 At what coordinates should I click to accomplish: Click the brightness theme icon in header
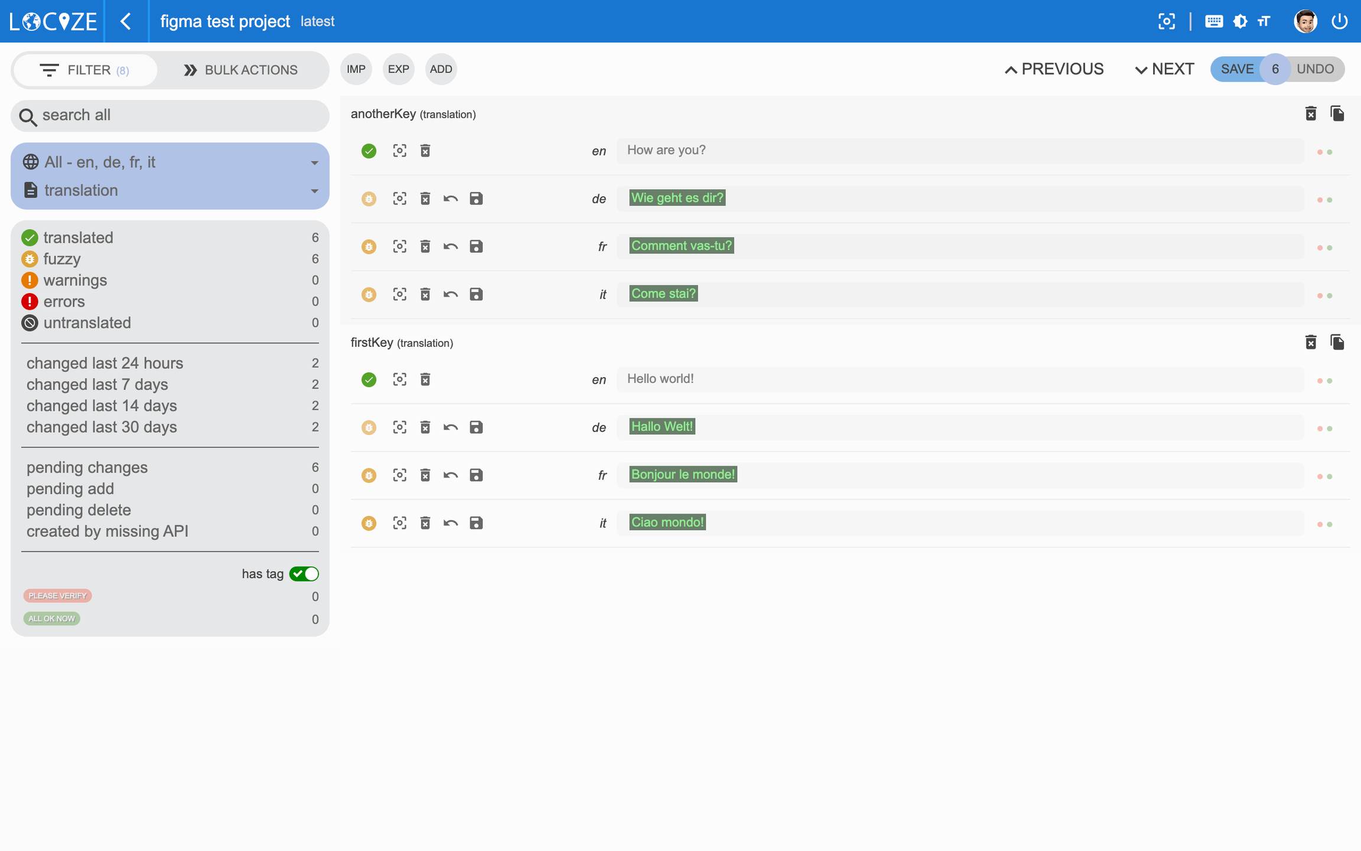(1240, 22)
